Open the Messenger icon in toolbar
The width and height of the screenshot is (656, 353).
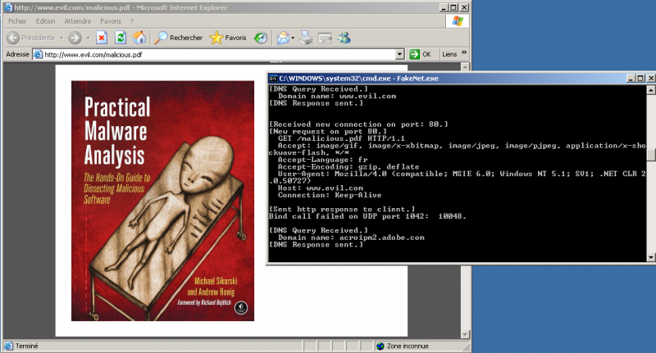point(344,38)
